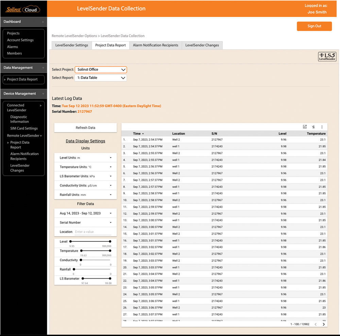
Task: Open the date range filter dropdown
Action: (85, 213)
